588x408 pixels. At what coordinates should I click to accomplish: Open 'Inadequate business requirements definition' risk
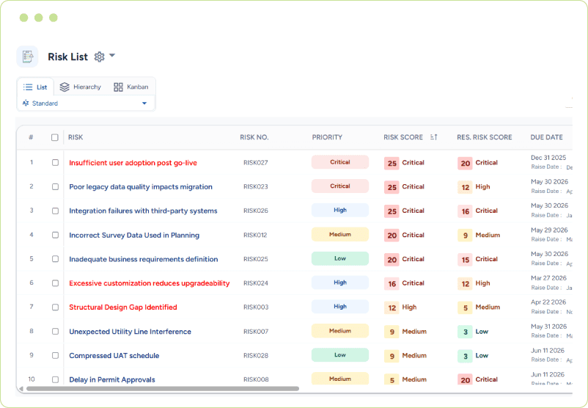tap(143, 259)
